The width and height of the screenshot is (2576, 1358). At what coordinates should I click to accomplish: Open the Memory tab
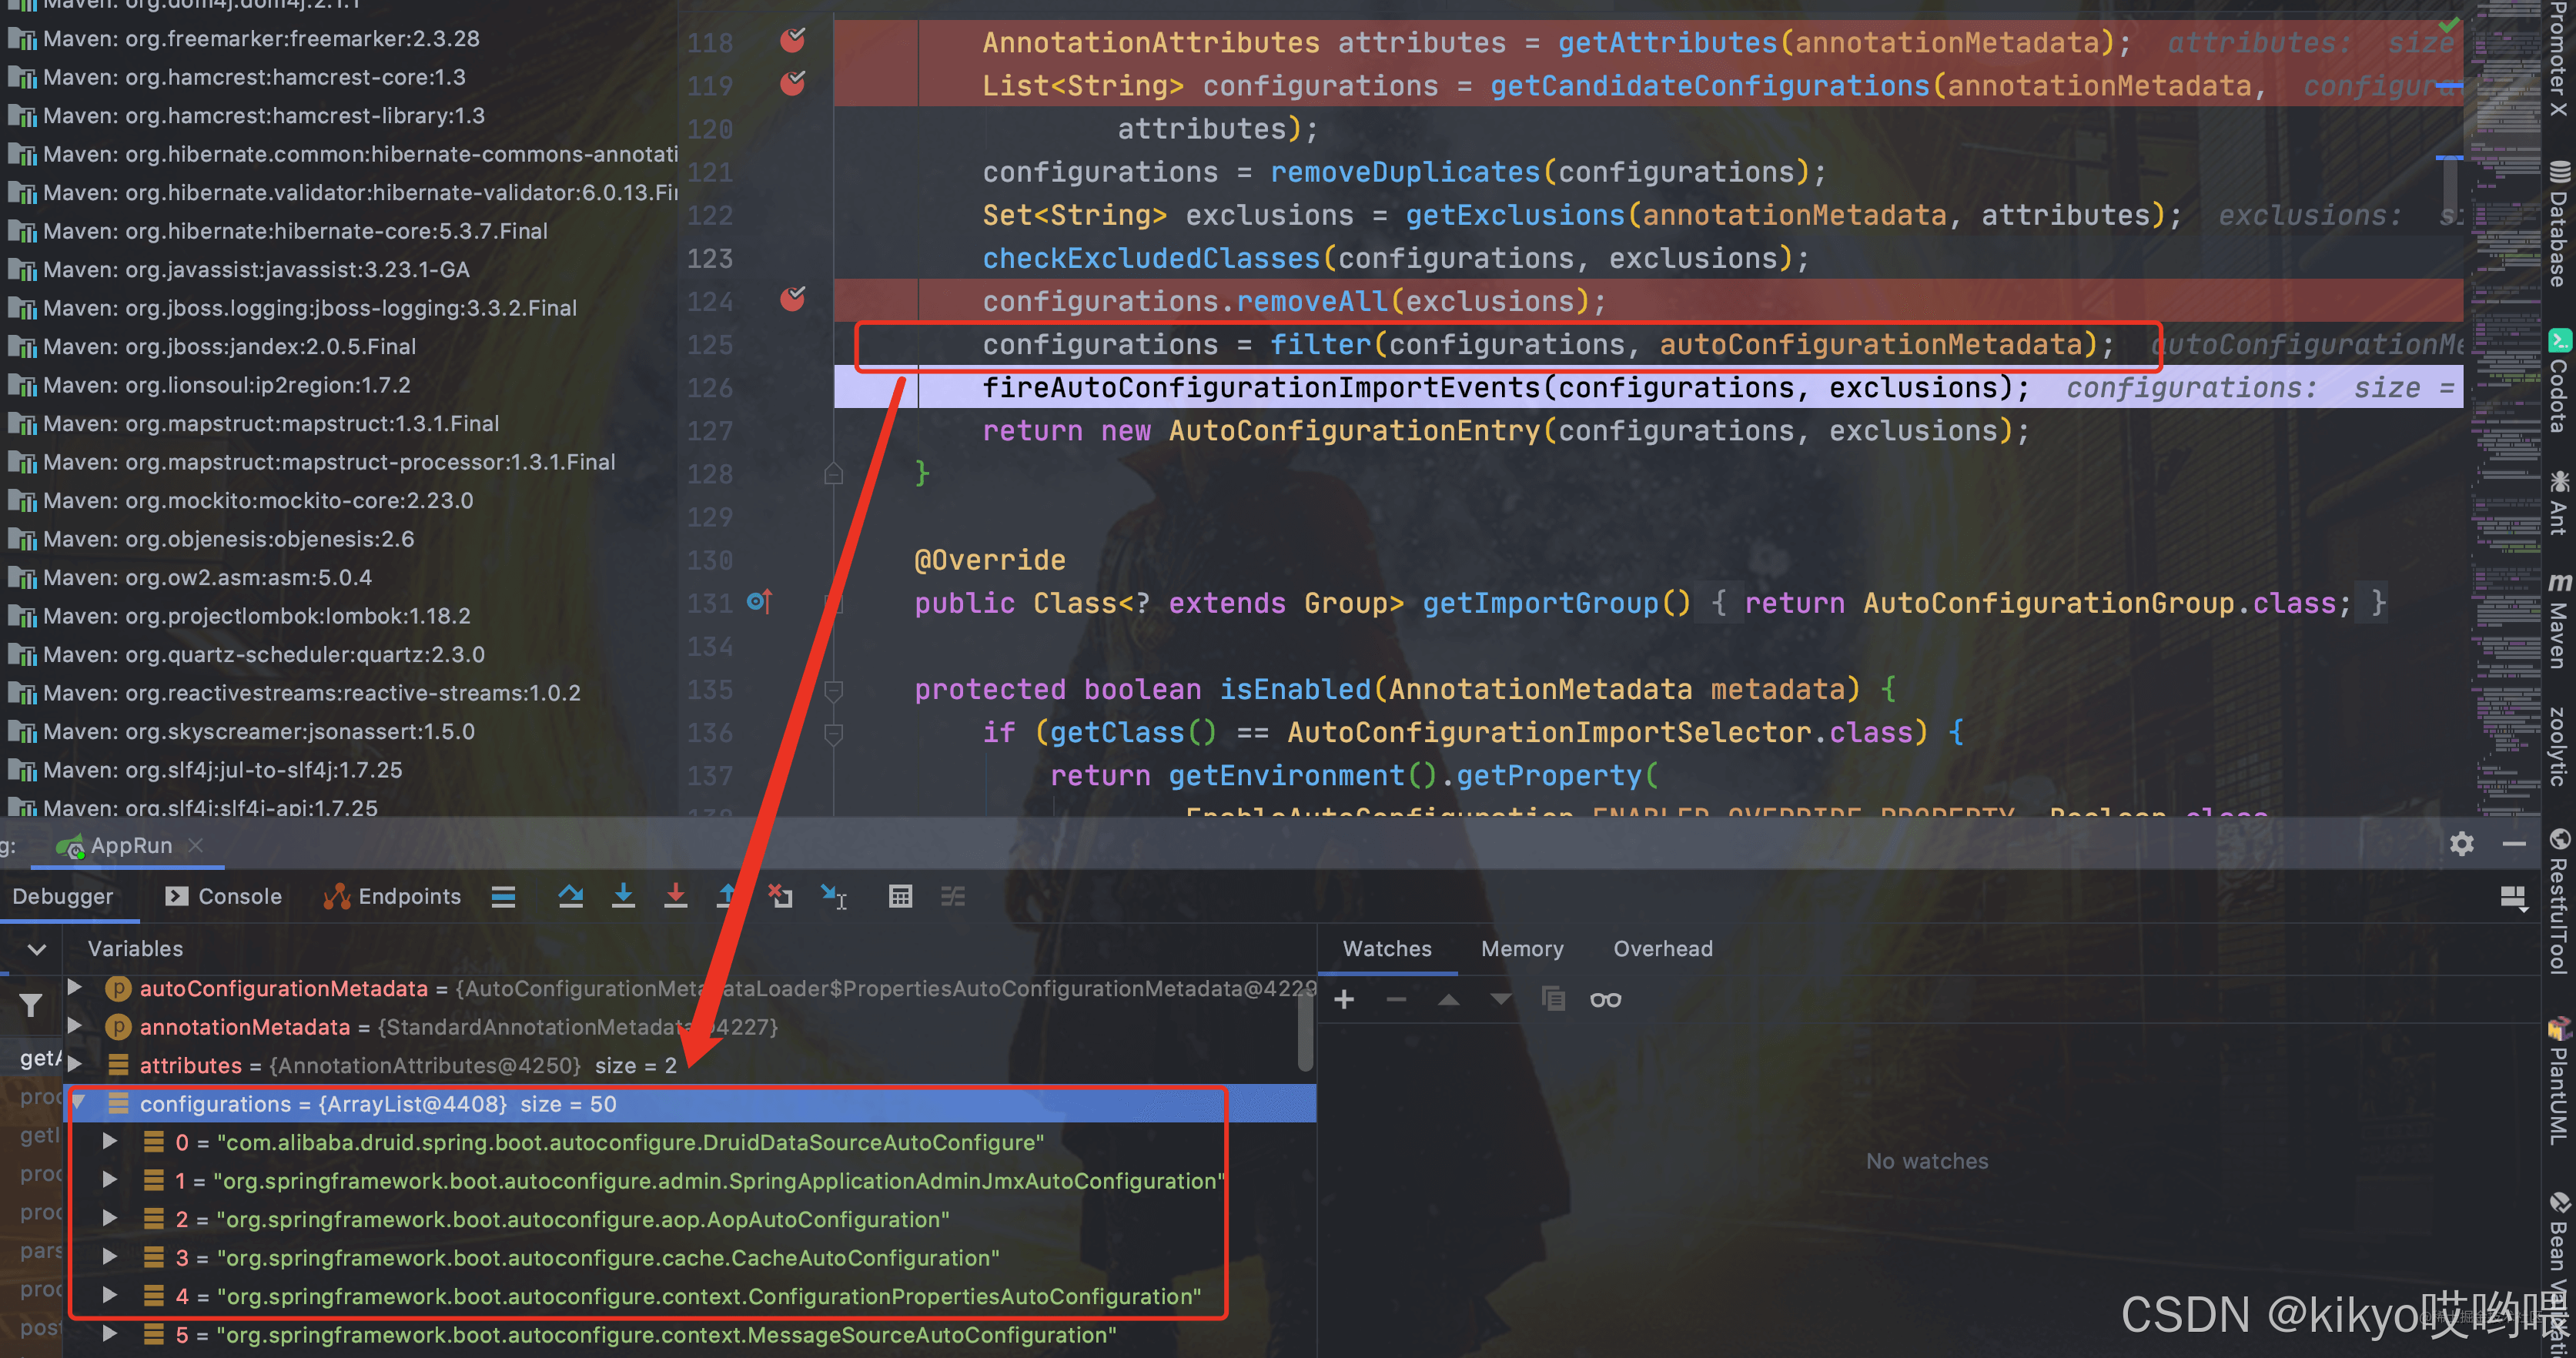tap(1521, 949)
